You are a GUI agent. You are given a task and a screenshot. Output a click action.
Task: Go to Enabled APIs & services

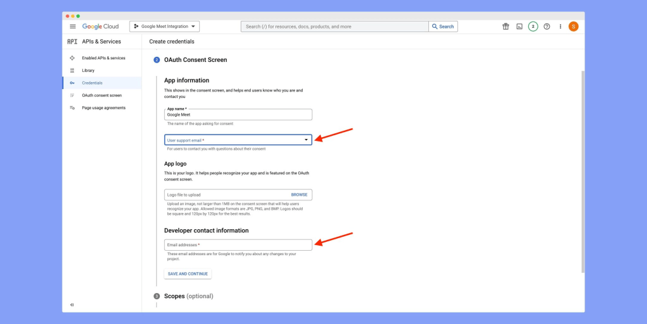tap(103, 58)
